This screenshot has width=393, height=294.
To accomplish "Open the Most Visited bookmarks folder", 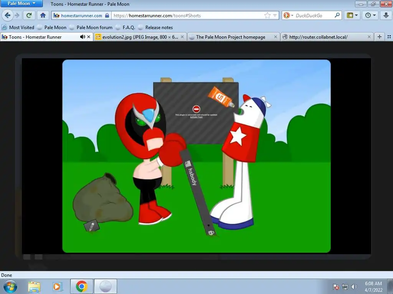I will click(x=18, y=28).
